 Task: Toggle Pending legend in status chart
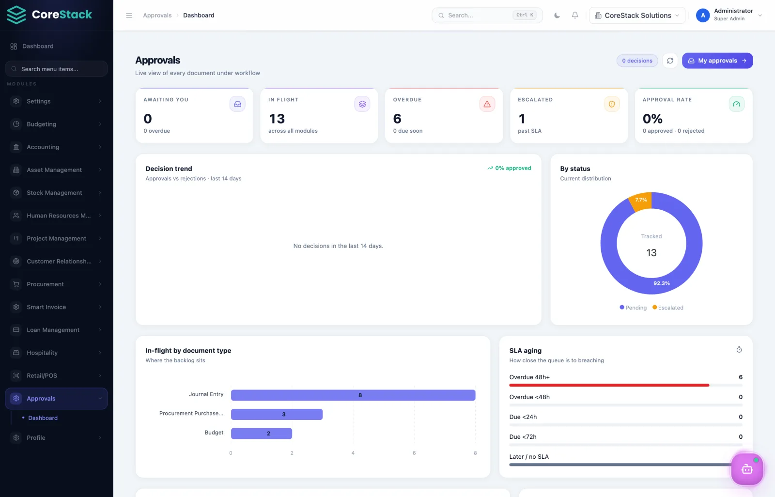(633, 308)
